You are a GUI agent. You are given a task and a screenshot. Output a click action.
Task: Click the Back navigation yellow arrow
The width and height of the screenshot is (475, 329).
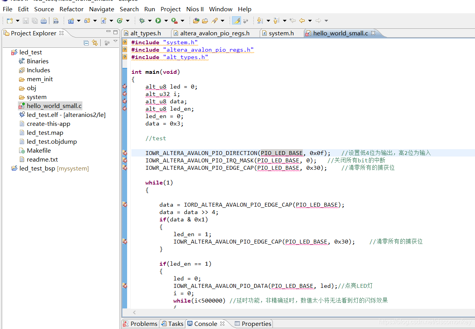302,21
